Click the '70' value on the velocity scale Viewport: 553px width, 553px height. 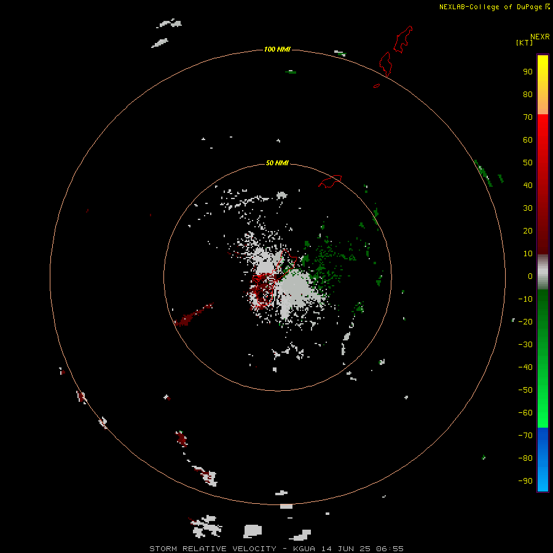(528, 117)
